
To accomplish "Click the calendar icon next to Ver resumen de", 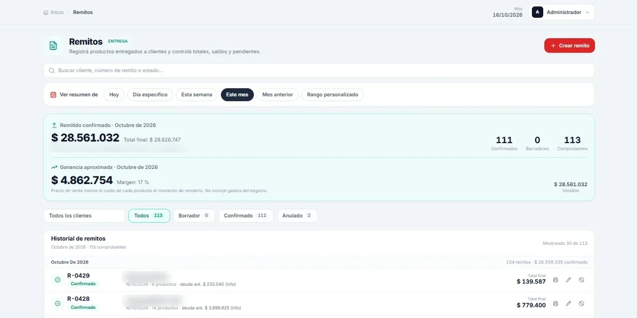I will point(53,95).
